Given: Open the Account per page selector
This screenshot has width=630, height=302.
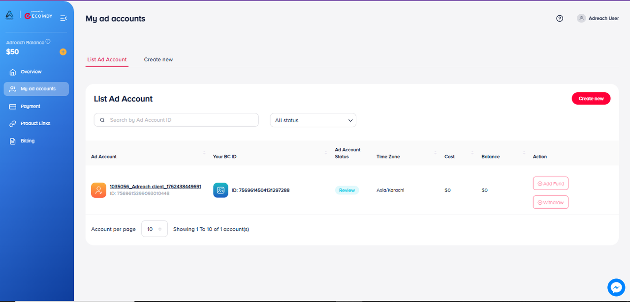Looking at the screenshot, I should point(155,229).
